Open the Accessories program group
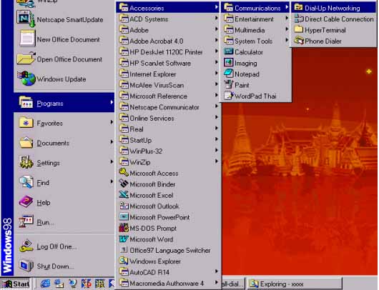The height and width of the screenshot is (290, 379). [x=168, y=8]
